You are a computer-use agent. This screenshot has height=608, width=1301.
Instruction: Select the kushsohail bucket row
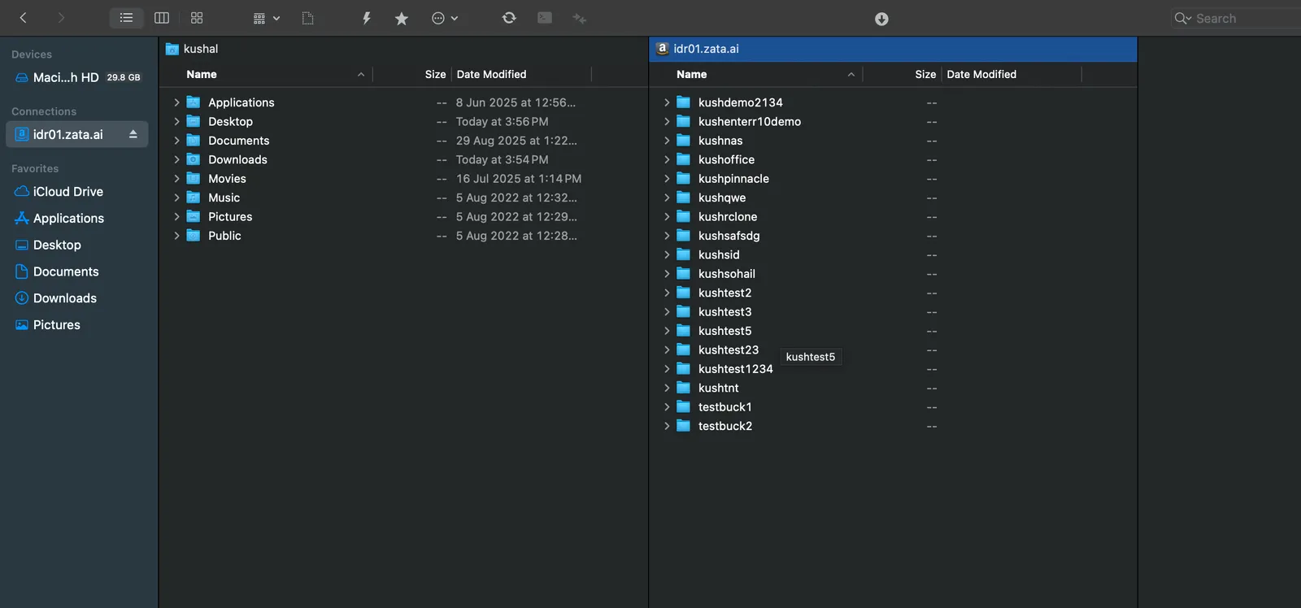[x=893, y=274]
